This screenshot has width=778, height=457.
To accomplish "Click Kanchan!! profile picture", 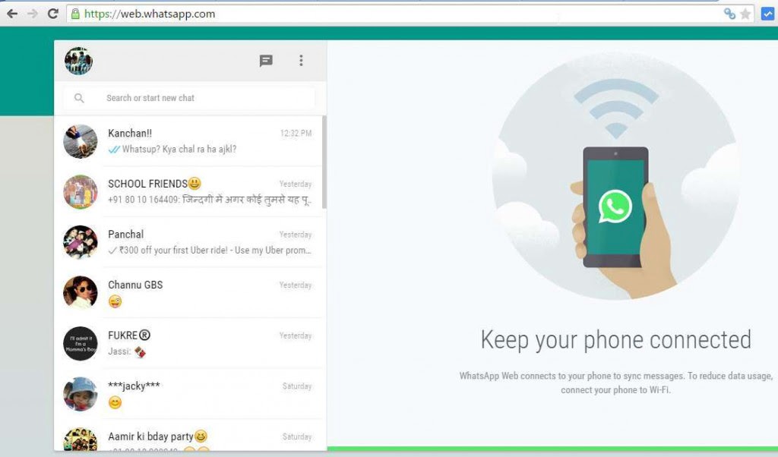I will tap(81, 141).
